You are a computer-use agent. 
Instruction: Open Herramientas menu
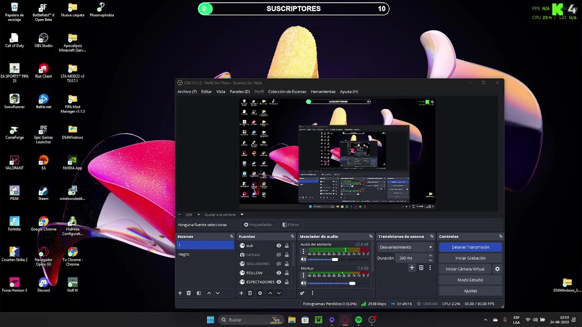point(323,92)
